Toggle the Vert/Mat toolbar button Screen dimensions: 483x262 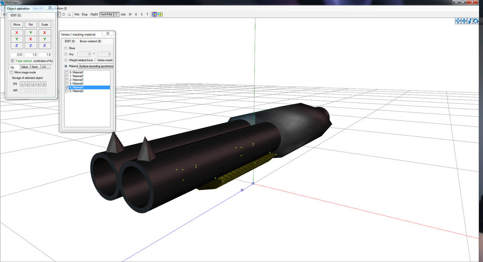pos(106,14)
